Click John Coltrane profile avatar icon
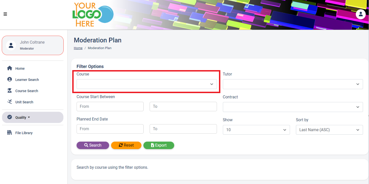This screenshot has height=184, width=369. coord(11,45)
